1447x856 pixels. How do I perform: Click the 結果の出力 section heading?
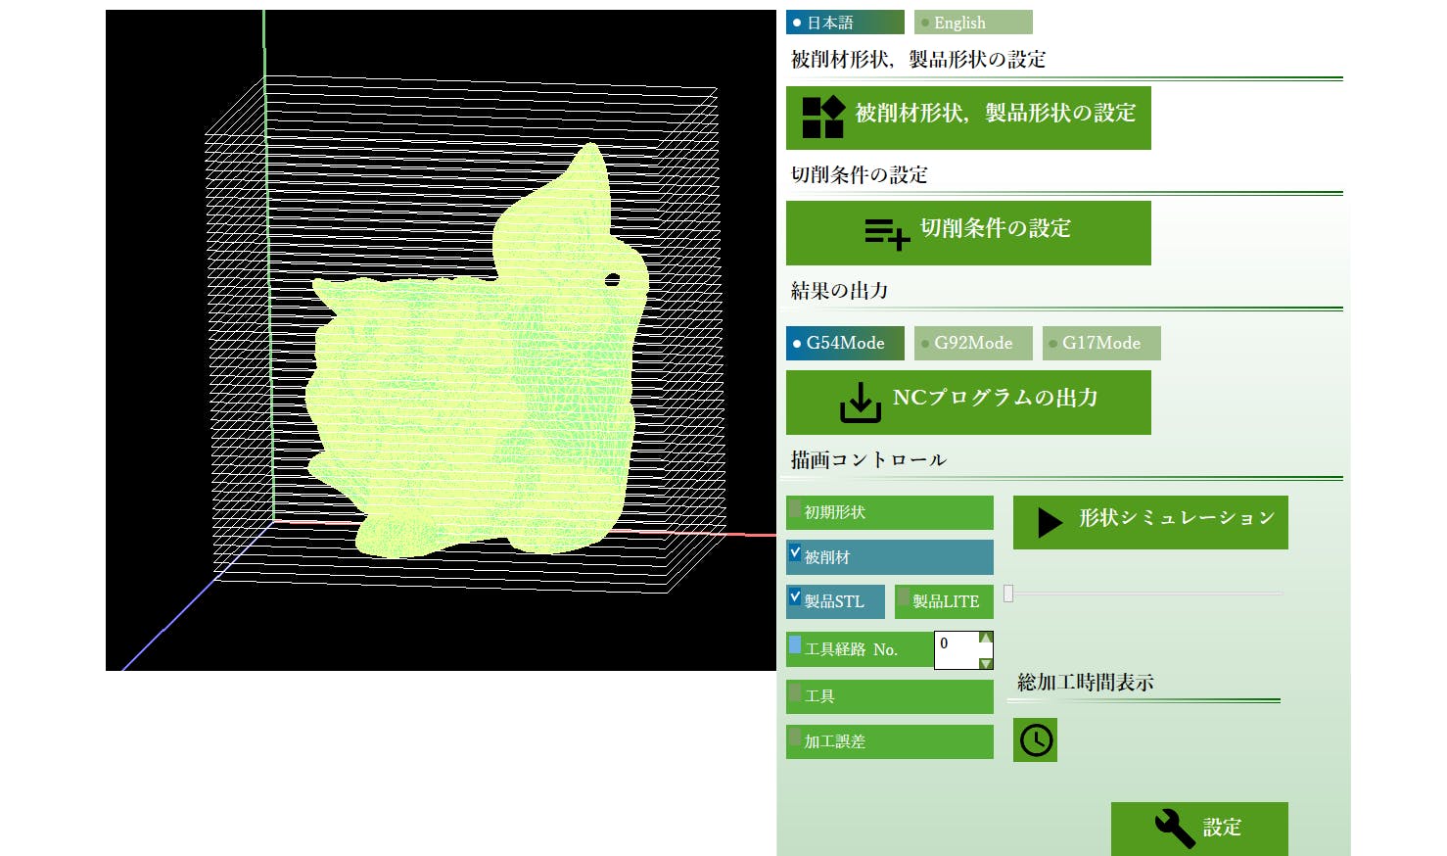(x=839, y=291)
